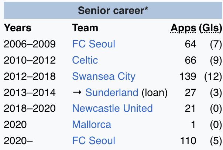The width and height of the screenshot is (223, 150).
Task: Open the Newcastle United link
Action: pos(112,108)
